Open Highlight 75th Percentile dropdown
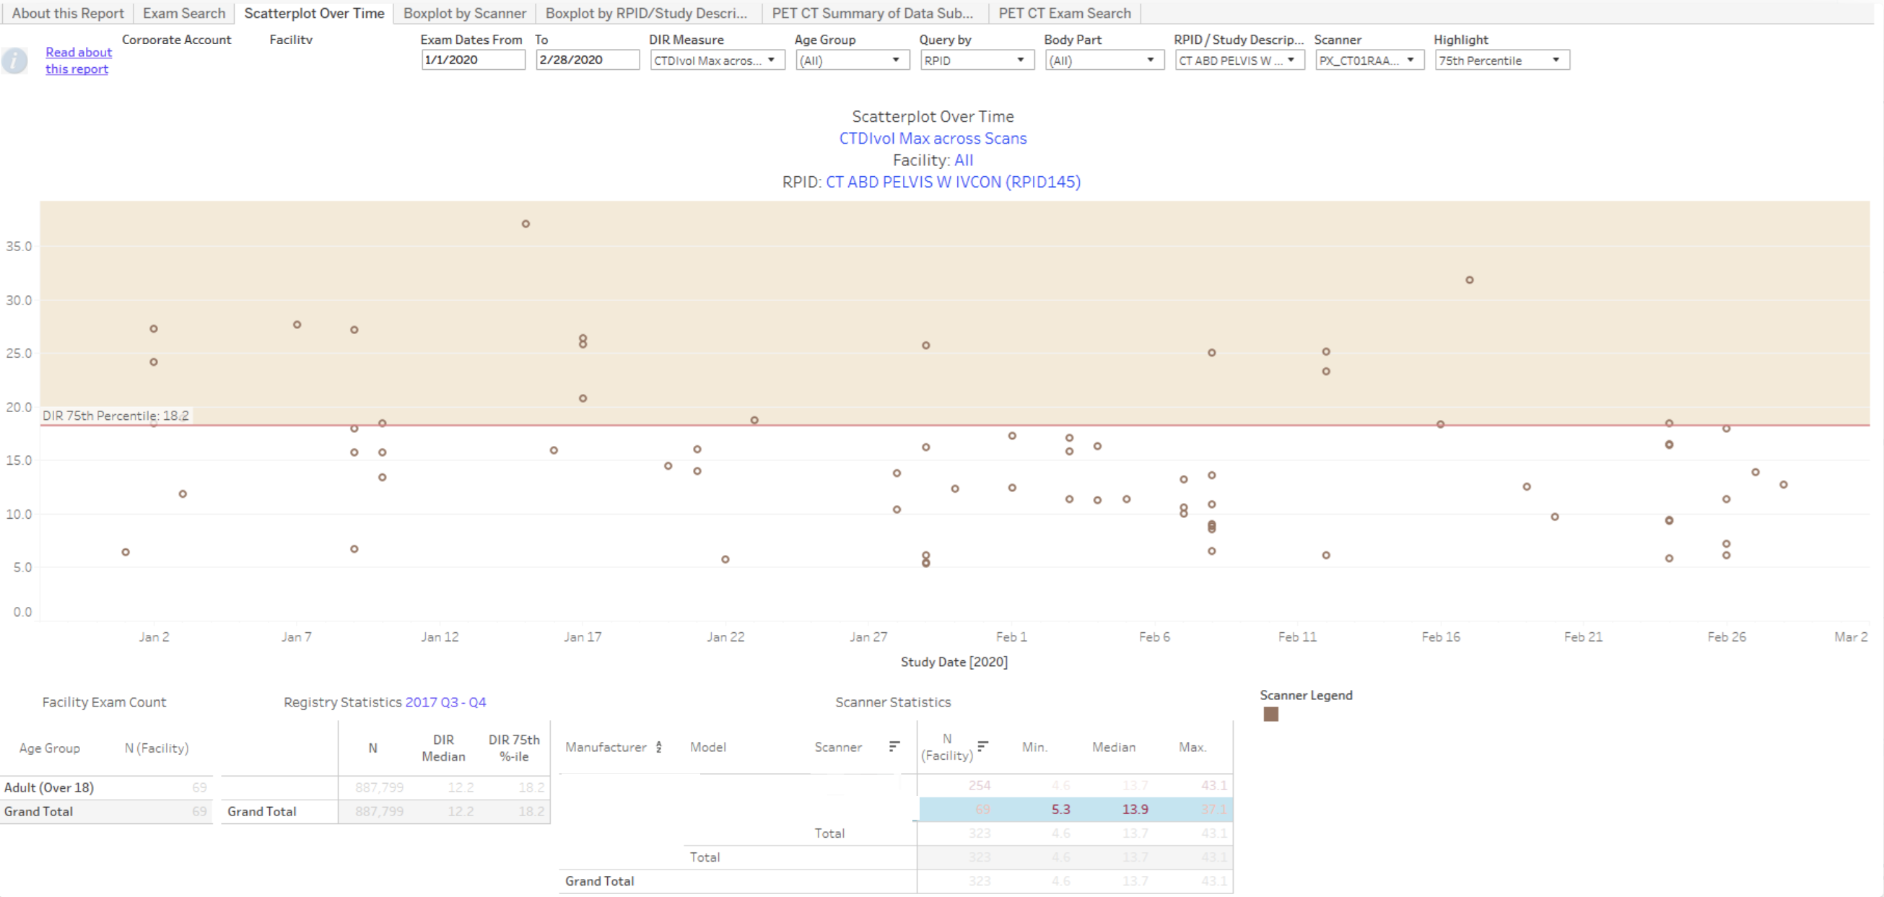This screenshot has width=1884, height=897. point(1501,61)
